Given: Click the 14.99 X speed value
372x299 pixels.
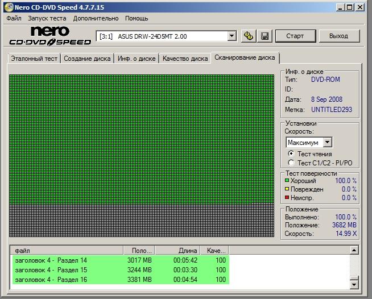Looking at the screenshot, I should 346,233.
